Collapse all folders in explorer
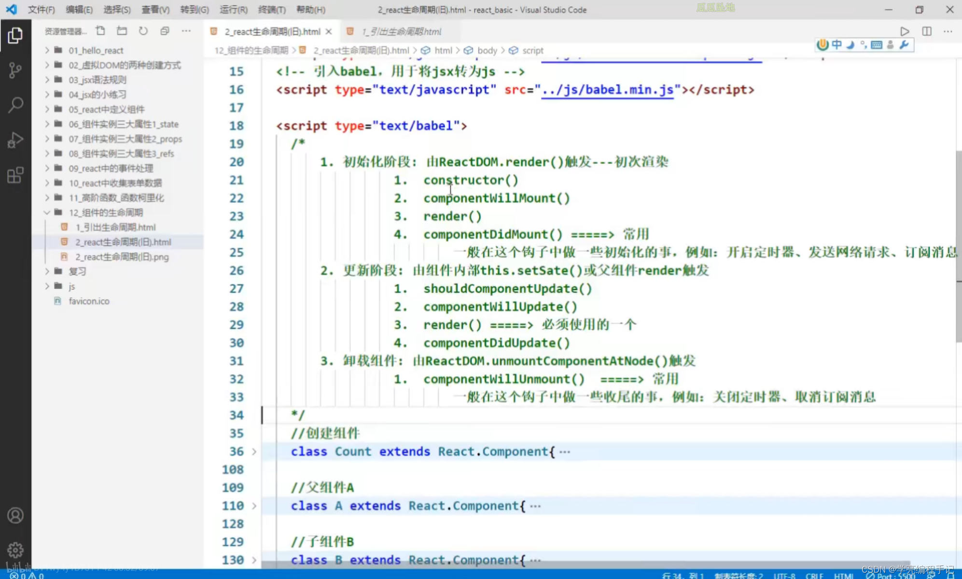 pos(165,31)
